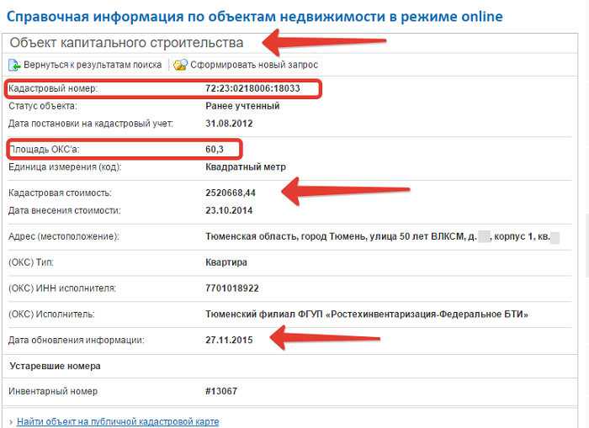589x428 pixels.
Task: Click the status value 'Ранее учтенный'
Action: pyautogui.click(x=242, y=106)
